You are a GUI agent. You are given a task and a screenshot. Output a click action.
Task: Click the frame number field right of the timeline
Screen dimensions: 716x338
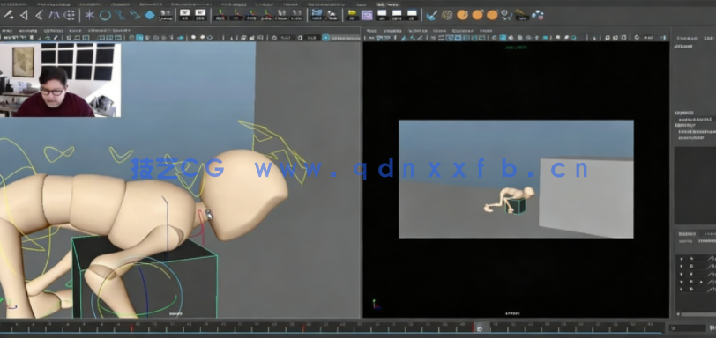point(687,328)
